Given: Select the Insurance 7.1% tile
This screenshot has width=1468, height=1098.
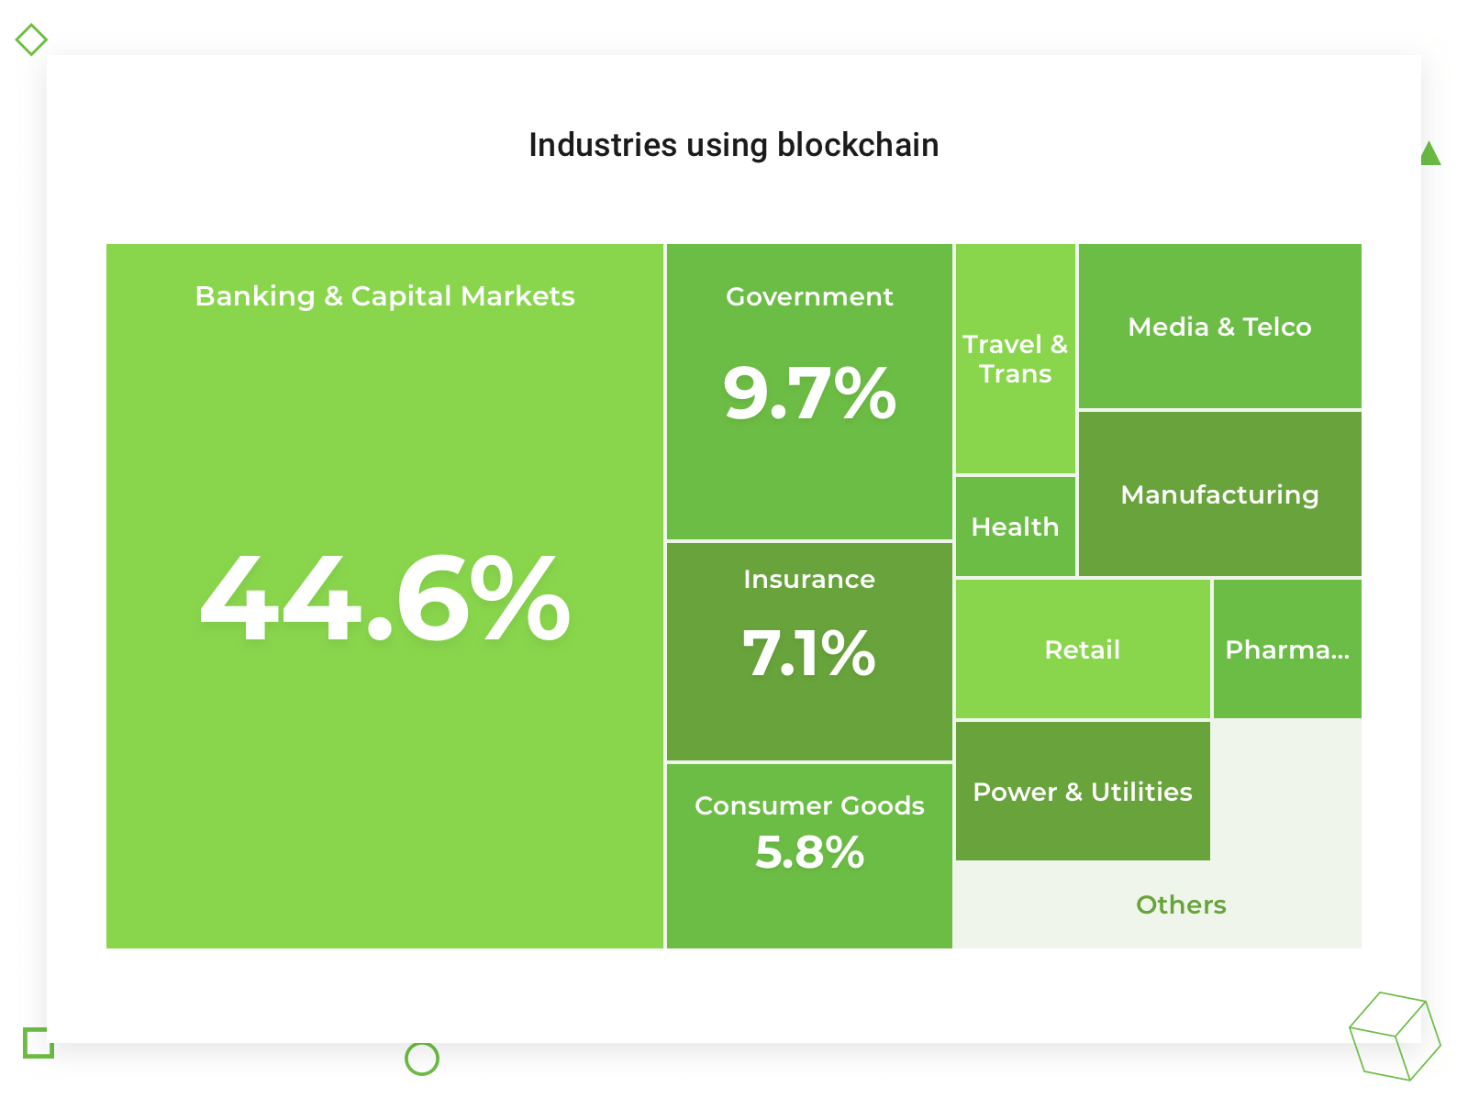Looking at the screenshot, I should coord(809,651).
